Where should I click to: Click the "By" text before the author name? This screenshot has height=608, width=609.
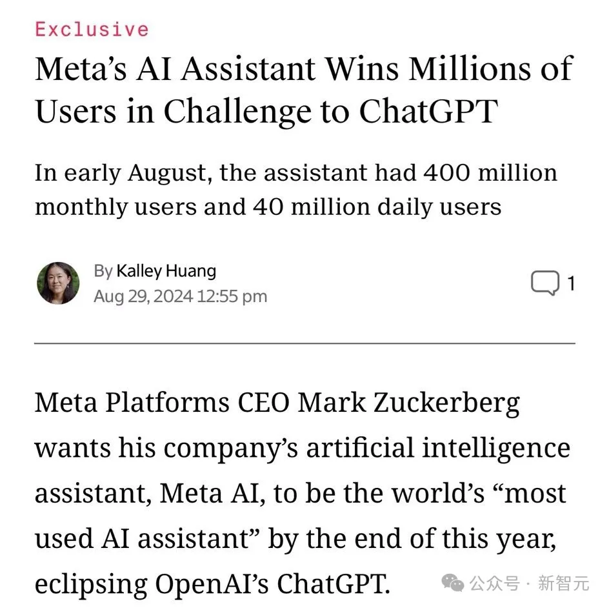[103, 270]
